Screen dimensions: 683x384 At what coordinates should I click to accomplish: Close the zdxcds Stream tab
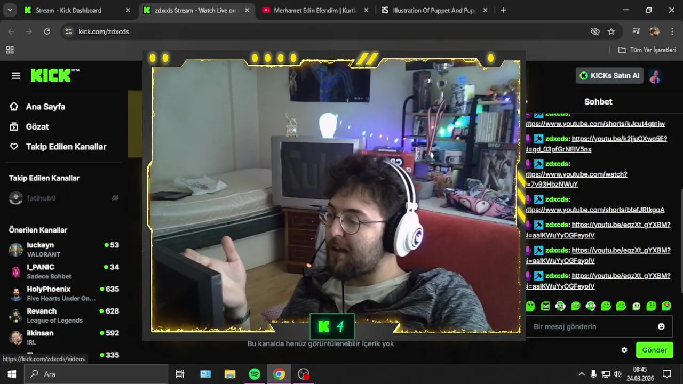[247, 10]
